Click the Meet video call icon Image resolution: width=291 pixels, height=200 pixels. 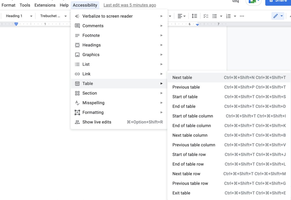coord(252,2)
